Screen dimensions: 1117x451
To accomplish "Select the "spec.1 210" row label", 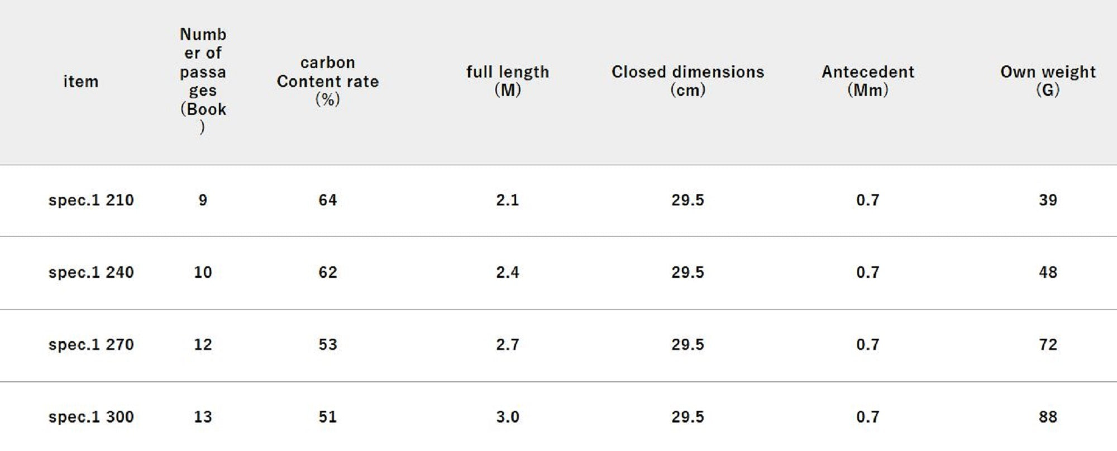I will (x=91, y=200).
